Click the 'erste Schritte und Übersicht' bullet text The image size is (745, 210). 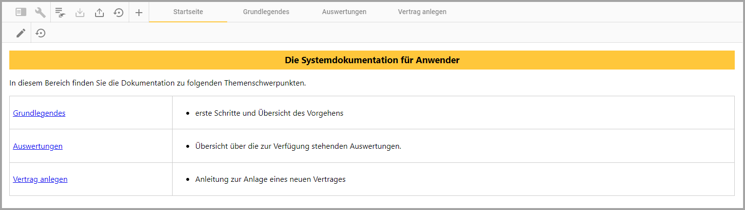click(x=269, y=113)
